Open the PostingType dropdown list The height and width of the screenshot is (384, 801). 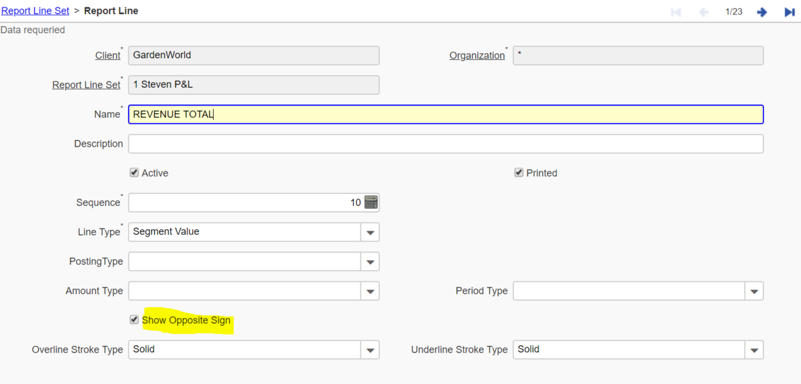click(x=370, y=262)
